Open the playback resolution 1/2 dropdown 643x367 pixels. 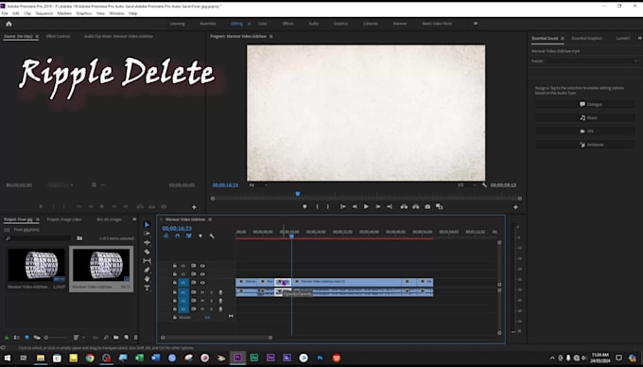pyautogui.click(x=467, y=185)
